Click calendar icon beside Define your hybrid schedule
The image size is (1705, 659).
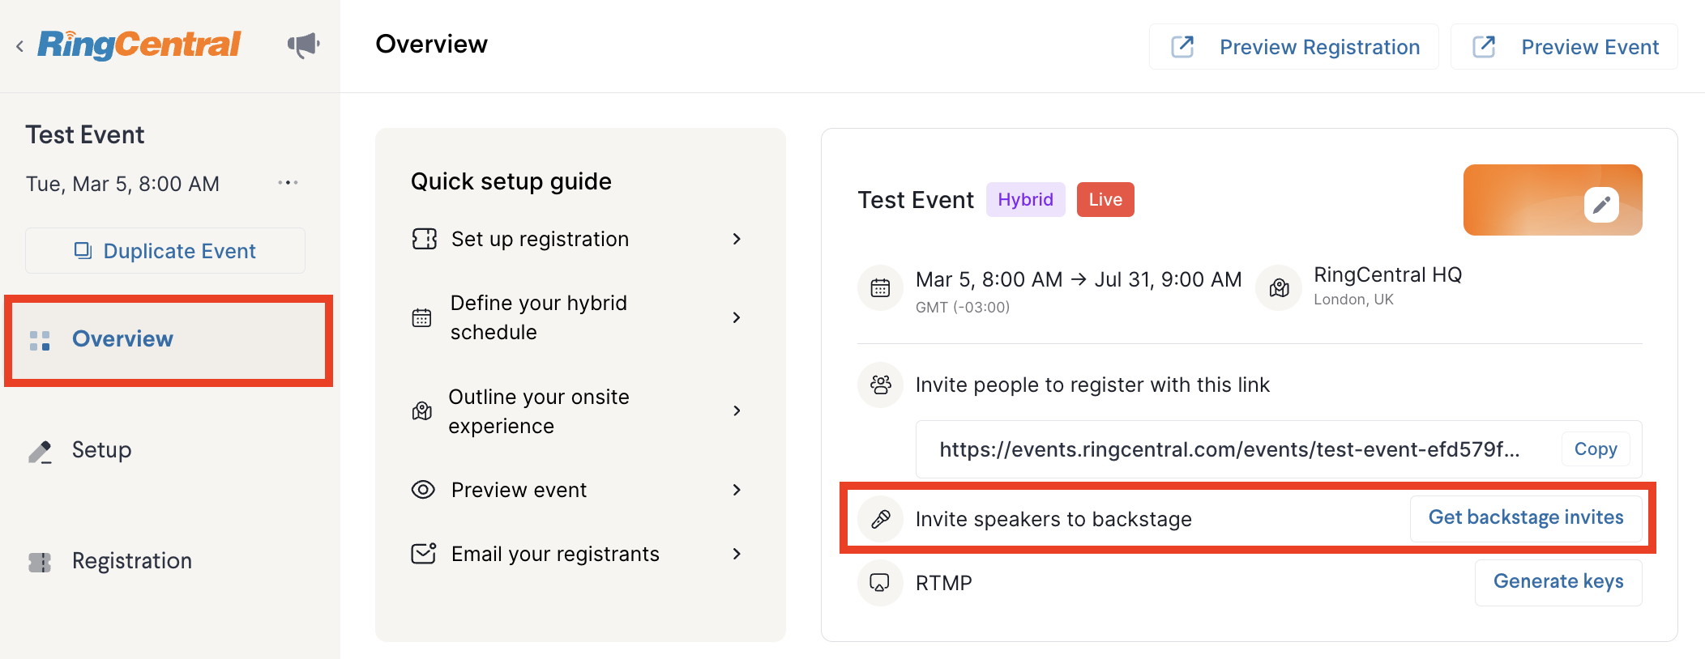click(x=421, y=317)
